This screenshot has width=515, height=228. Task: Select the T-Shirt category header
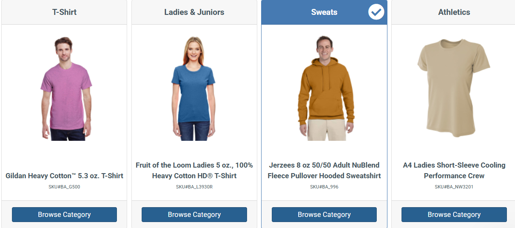tap(64, 12)
